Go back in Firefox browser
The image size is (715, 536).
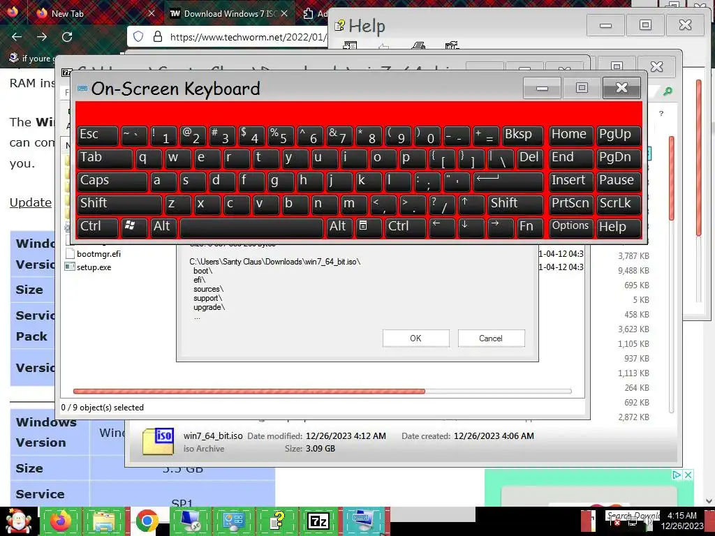click(17, 37)
